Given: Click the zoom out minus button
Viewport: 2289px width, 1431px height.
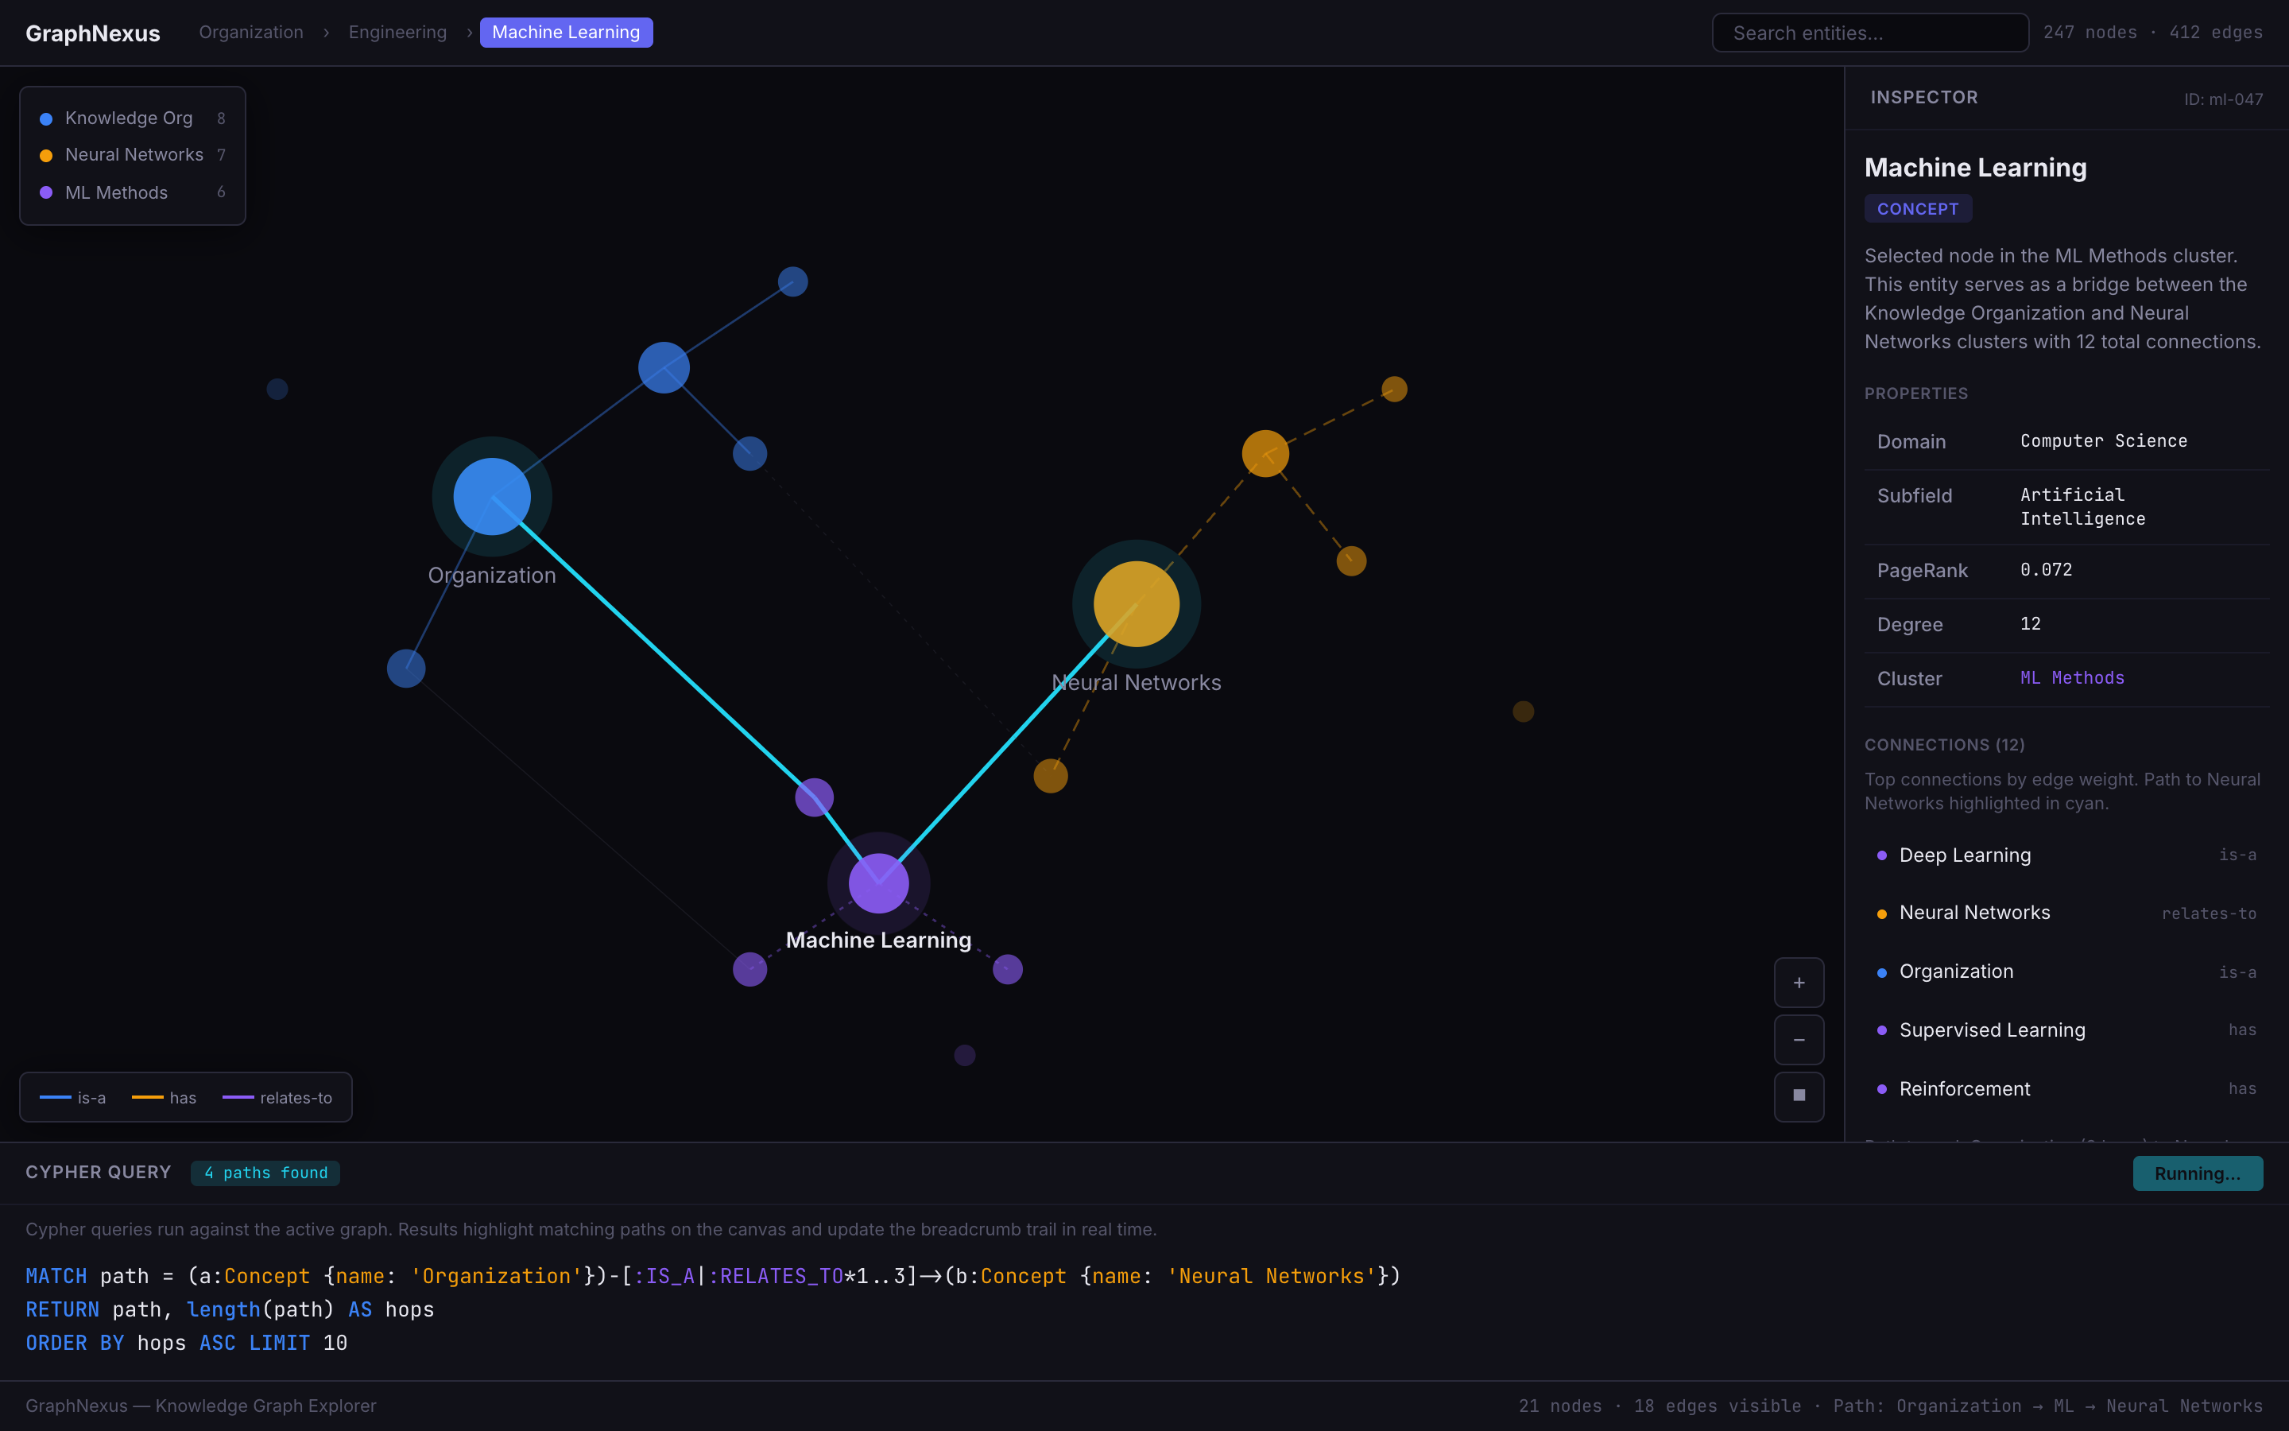Looking at the screenshot, I should pyautogui.click(x=1799, y=1039).
